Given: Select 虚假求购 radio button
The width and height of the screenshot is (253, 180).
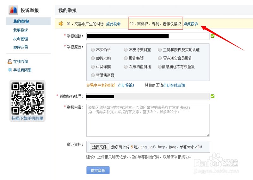Looking at the screenshot, I should [93, 58].
